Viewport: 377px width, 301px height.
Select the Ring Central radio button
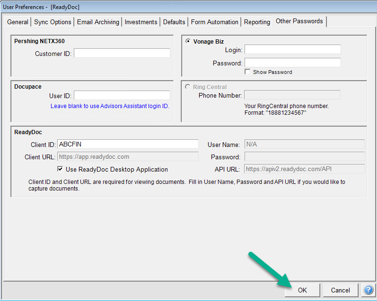click(187, 87)
